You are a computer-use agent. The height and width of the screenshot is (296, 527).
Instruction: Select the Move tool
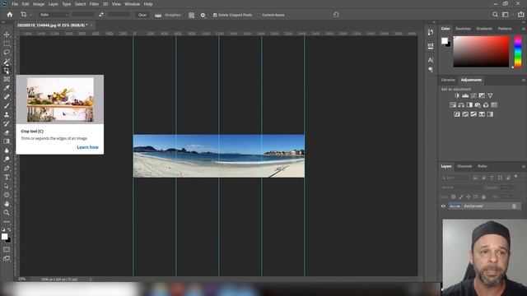tap(7, 35)
